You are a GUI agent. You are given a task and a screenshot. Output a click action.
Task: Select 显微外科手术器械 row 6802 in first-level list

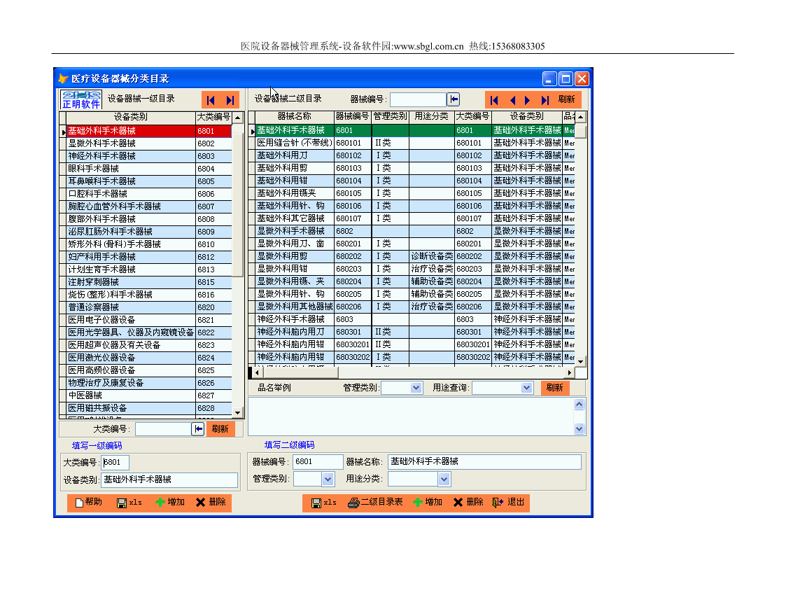[x=149, y=143]
